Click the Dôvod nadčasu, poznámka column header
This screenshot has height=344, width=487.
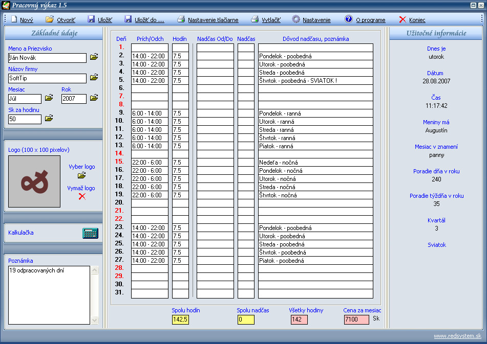tap(315, 39)
